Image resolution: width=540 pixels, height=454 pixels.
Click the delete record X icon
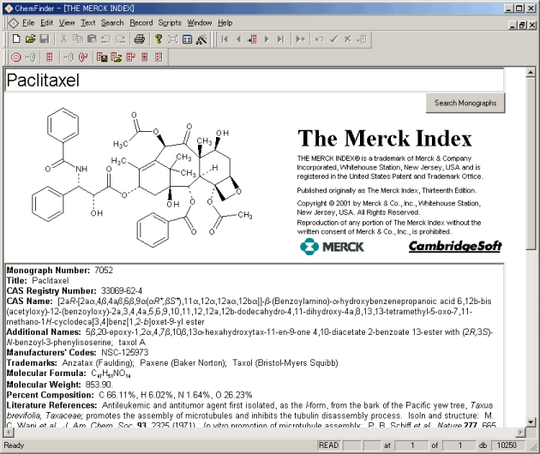347,39
